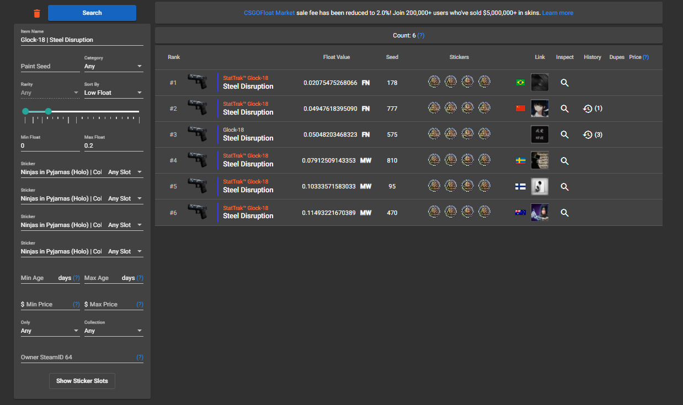683x405 pixels.
Task: Click help (?) next to Price column
Action: [645, 57]
